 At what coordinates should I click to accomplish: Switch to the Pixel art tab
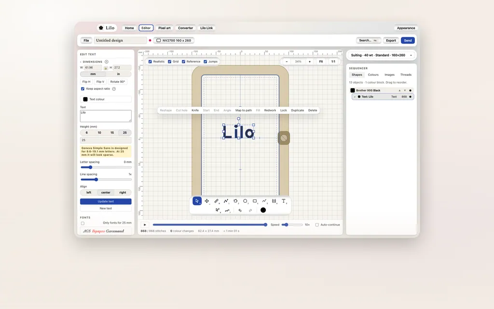click(x=164, y=28)
